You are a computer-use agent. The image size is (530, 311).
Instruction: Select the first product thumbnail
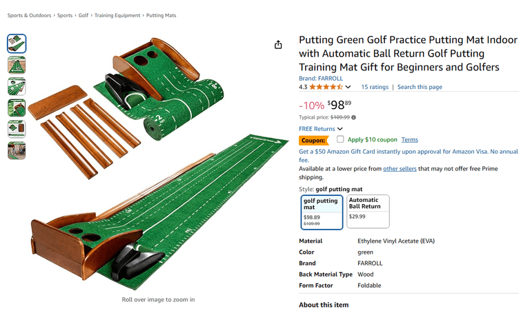tap(17, 43)
